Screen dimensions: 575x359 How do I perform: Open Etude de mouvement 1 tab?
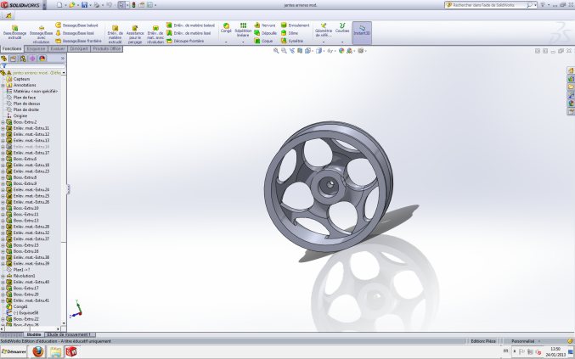(x=70, y=334)
